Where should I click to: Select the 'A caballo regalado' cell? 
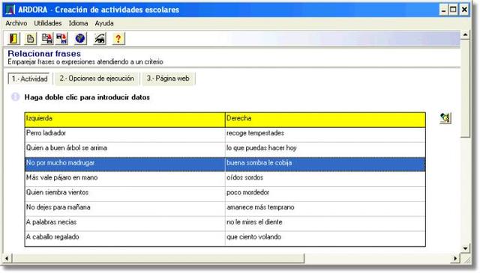[x=125, y=239]
